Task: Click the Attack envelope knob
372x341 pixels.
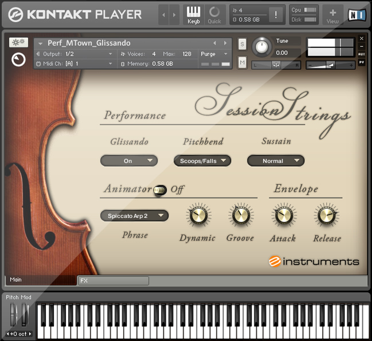Action: (x=284, y=216)
